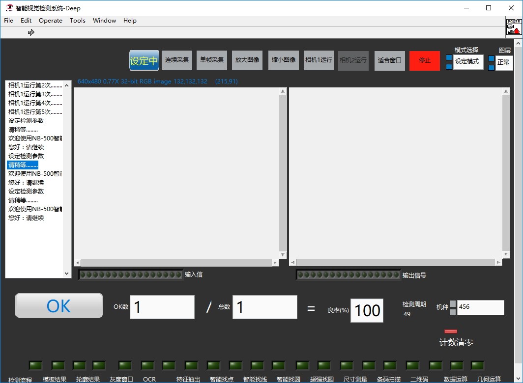Click the 几何运算 label at bottom
This screenshot has height=383, width=523.
489,380
